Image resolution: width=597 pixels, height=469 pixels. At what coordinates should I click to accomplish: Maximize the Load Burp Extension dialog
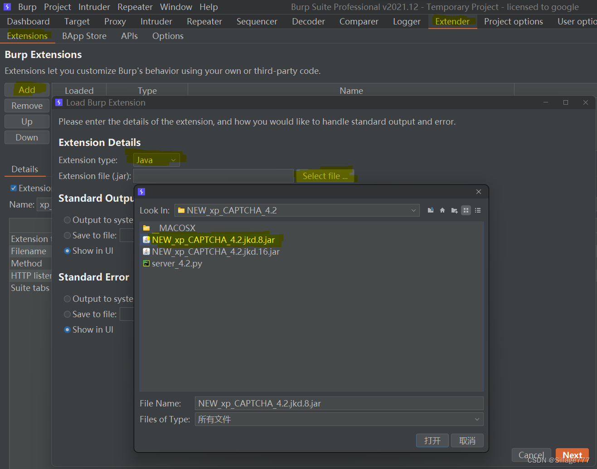566,102
